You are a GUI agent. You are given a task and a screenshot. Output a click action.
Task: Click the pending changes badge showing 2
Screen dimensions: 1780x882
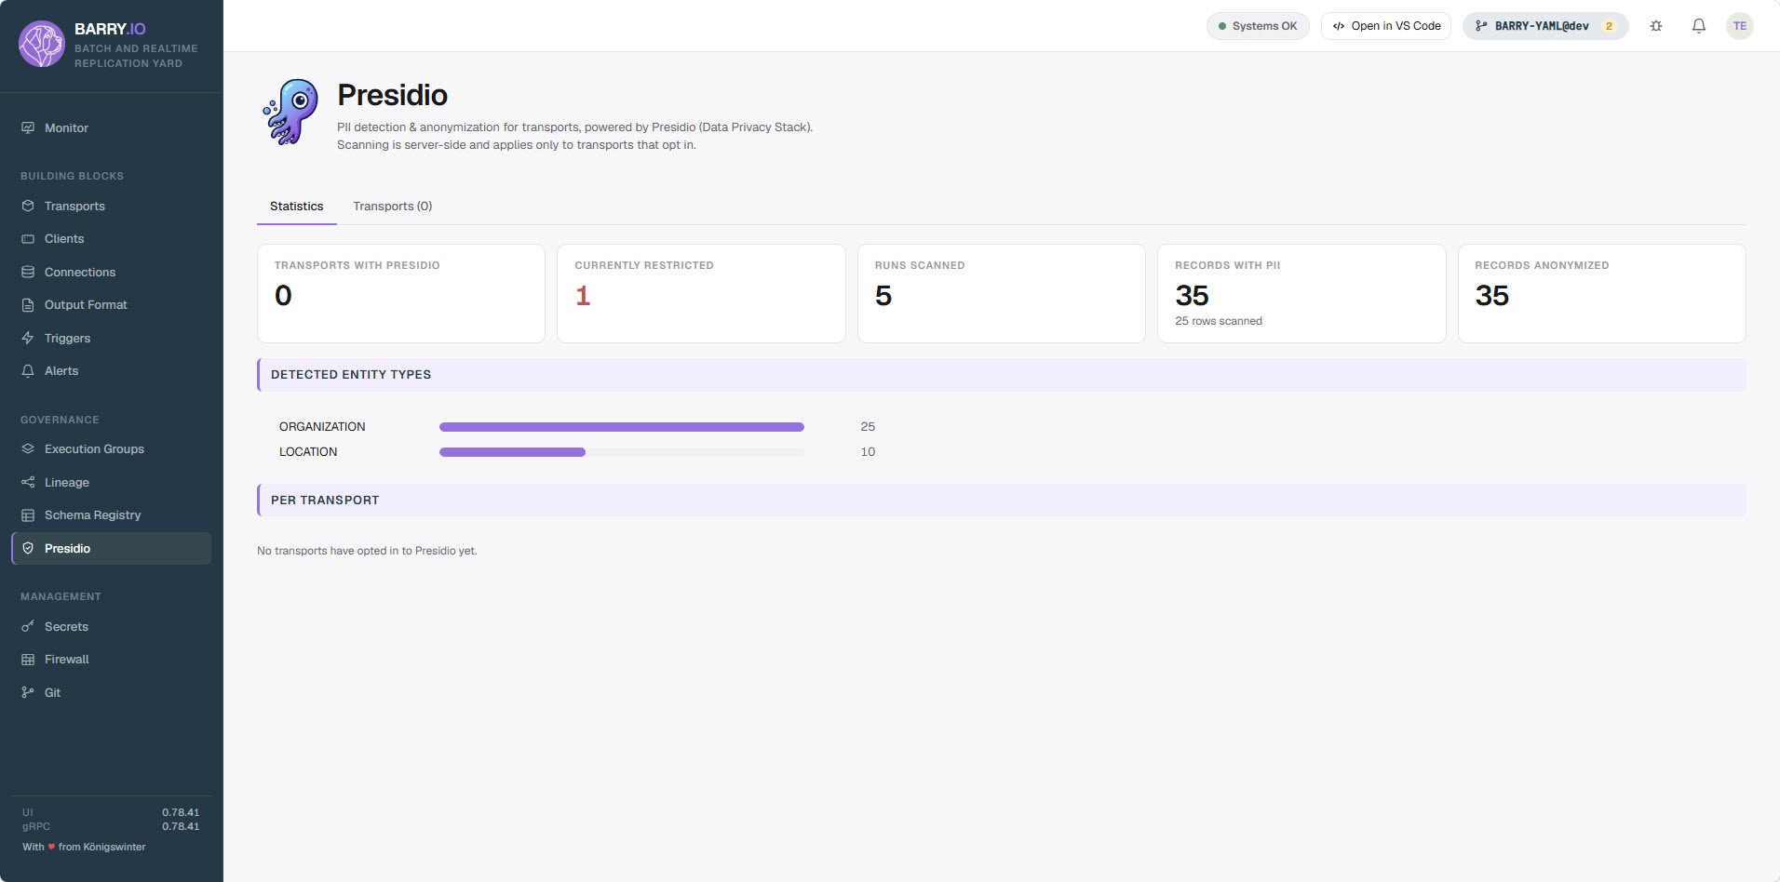[1609, 26]
